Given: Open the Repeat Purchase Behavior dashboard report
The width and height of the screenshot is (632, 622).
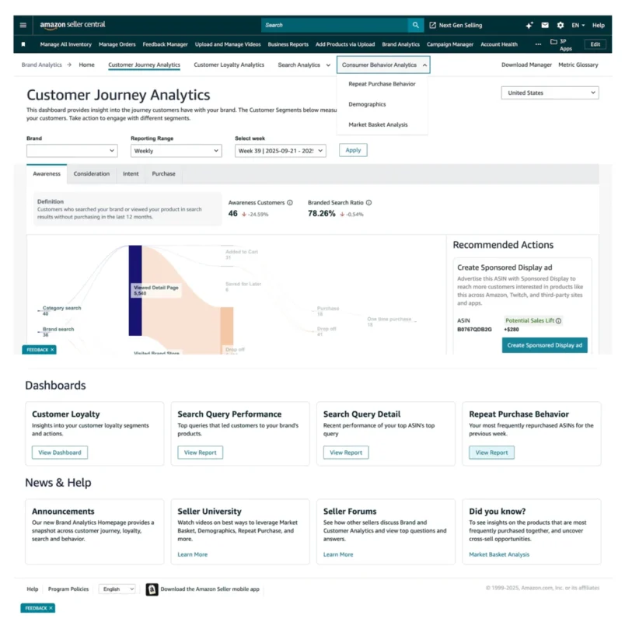Looking at the screenshot, I should point(491,452).
